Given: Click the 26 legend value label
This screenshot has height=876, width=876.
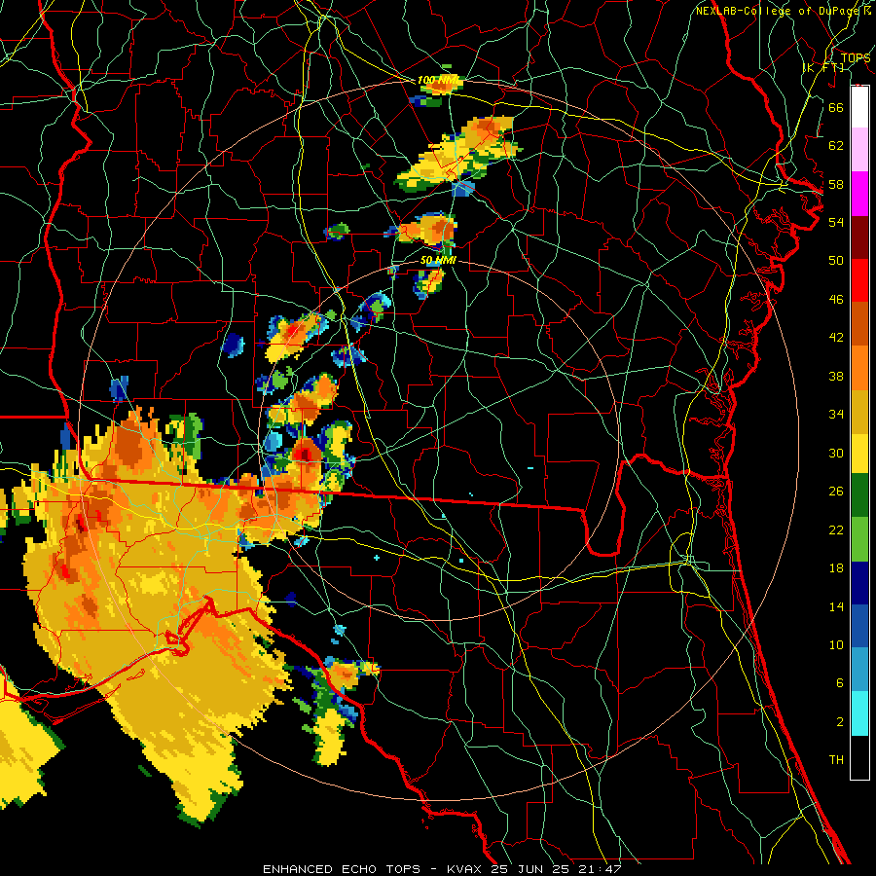Looking at the screenshot, I should coord(836,492).
